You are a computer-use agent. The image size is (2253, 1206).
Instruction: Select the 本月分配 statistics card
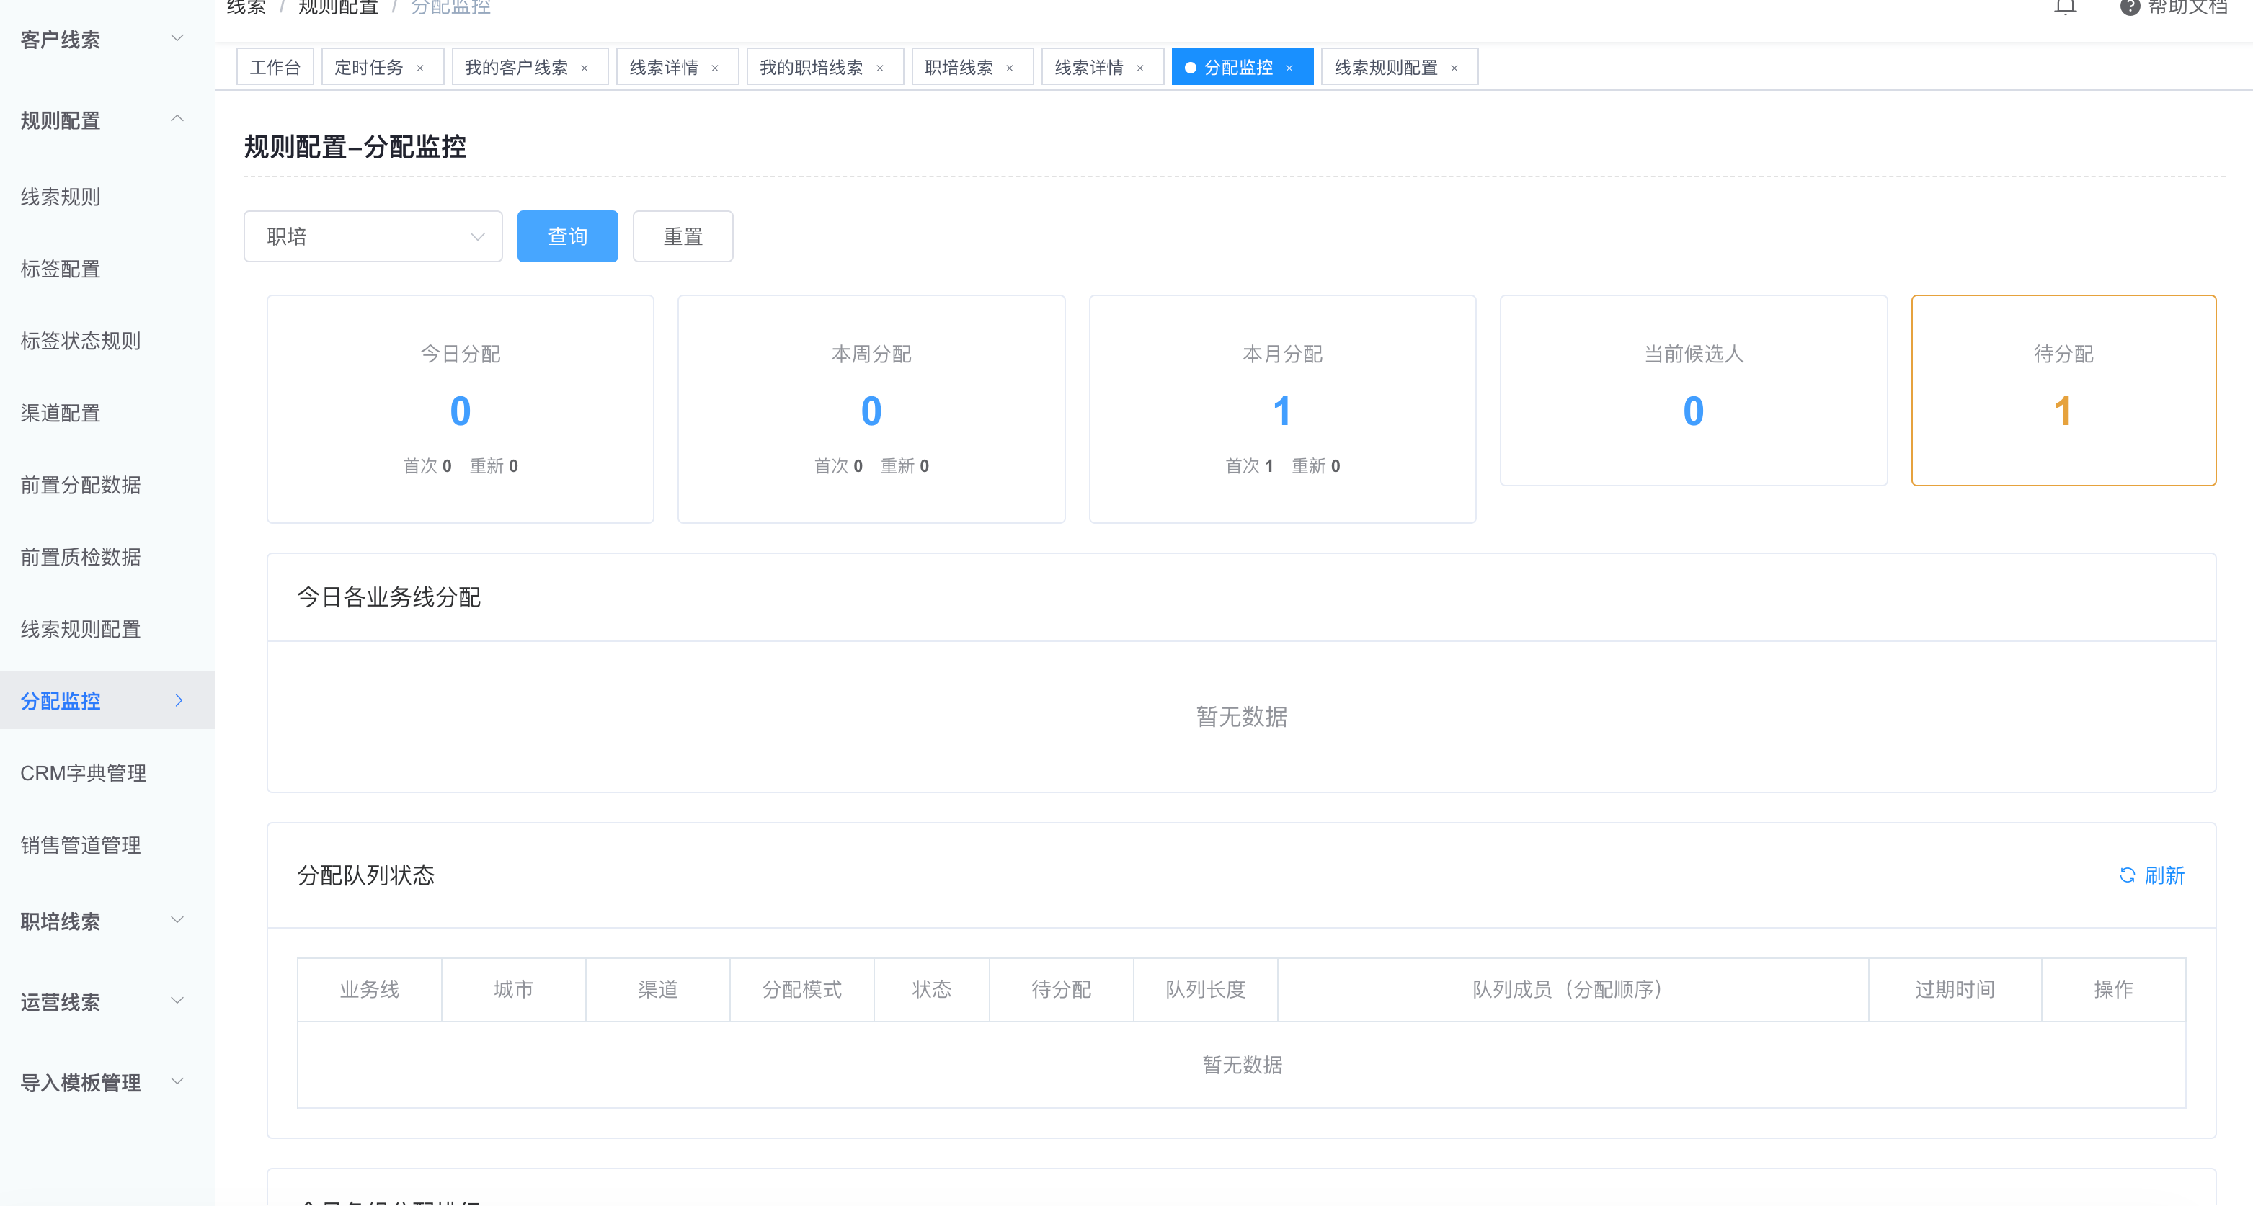pos(1282,409)
